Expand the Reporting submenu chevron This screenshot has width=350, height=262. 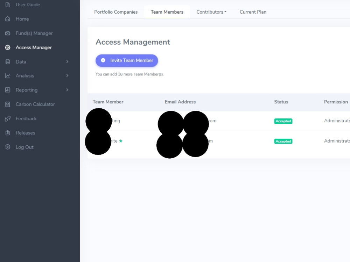pyautogui.click(x=67, y=90)
